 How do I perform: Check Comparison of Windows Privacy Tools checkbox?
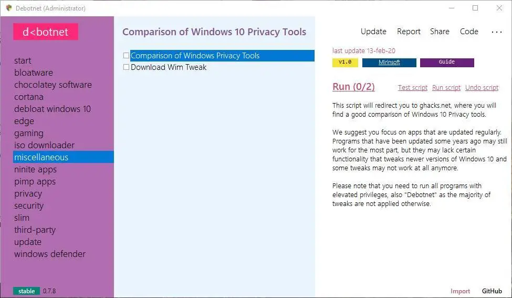pyautogui.click(x=126, y=56)
